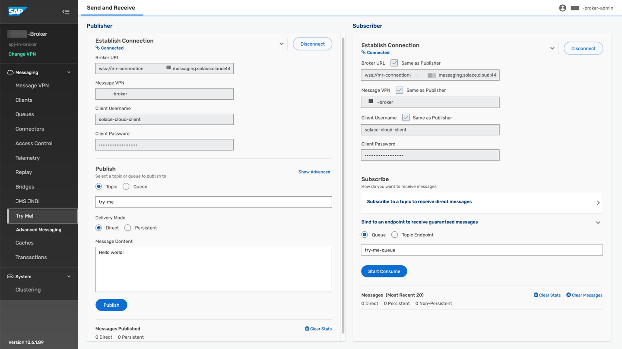The width and height of the screenshot is (622, 349).
Task: Uncheck Broker URL Same as Publisher
Action: coord(394,63)
